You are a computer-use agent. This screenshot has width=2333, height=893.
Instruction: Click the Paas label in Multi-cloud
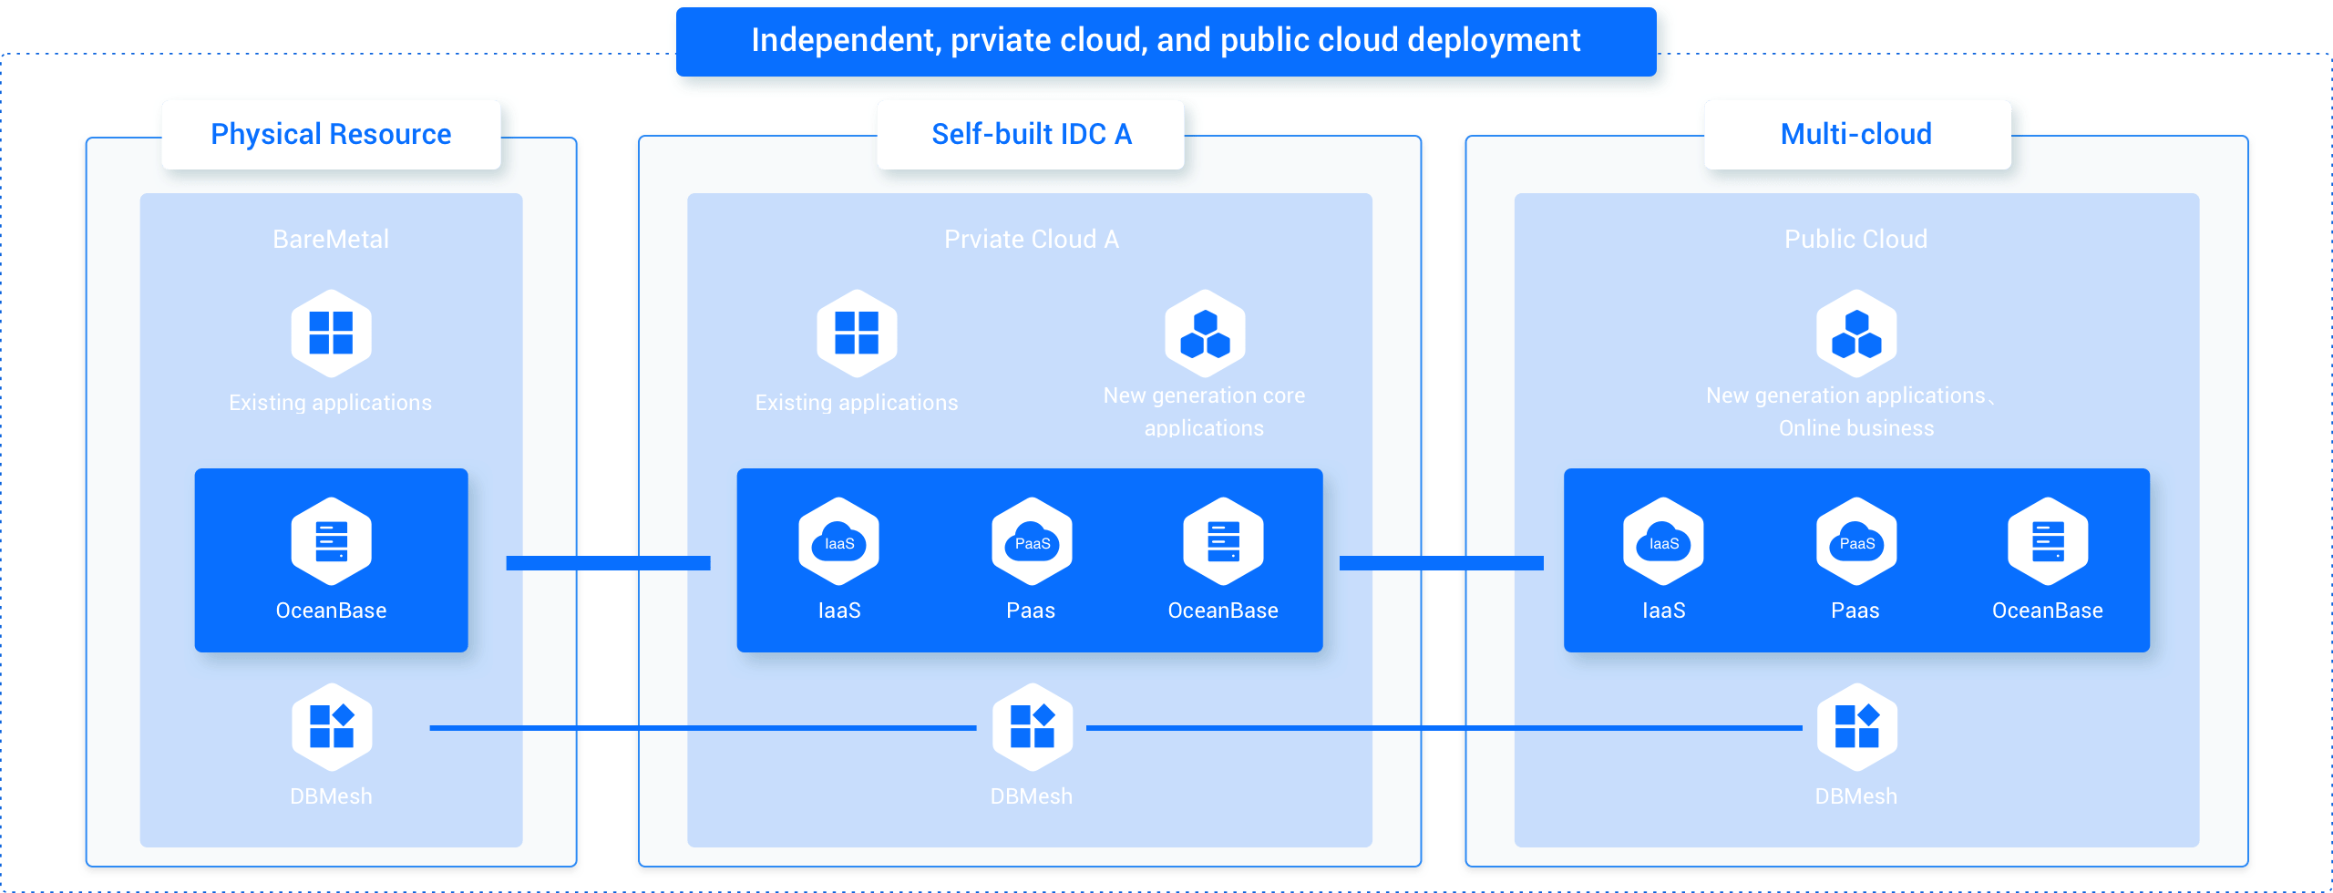1855,611
